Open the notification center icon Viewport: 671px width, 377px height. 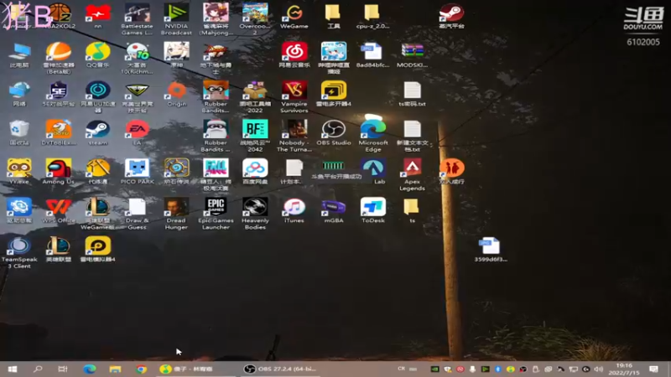point(653,369)
